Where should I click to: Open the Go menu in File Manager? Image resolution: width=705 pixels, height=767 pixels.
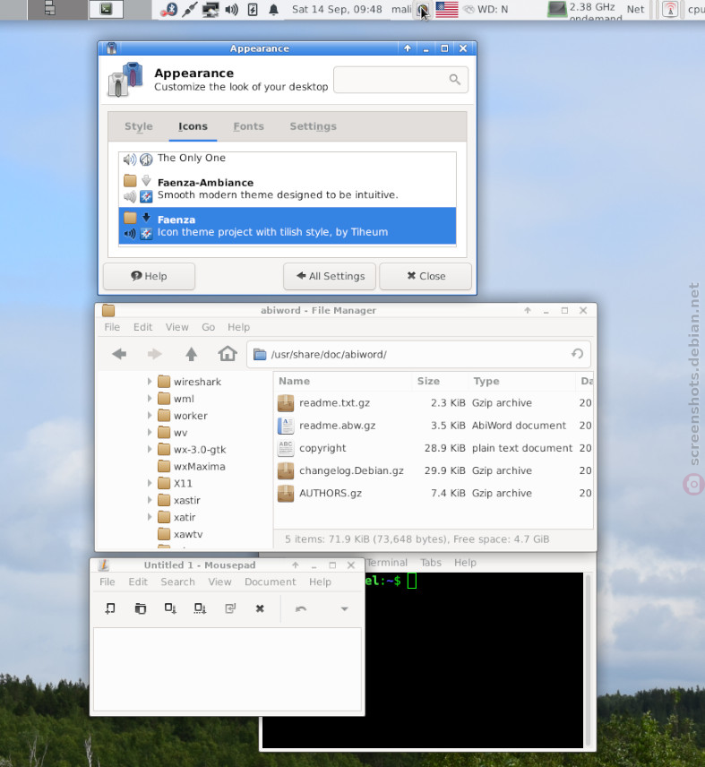208,327
